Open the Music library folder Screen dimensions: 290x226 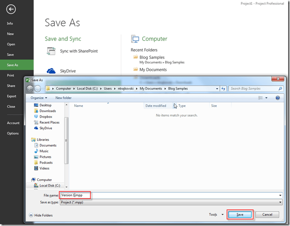point(44,151)
